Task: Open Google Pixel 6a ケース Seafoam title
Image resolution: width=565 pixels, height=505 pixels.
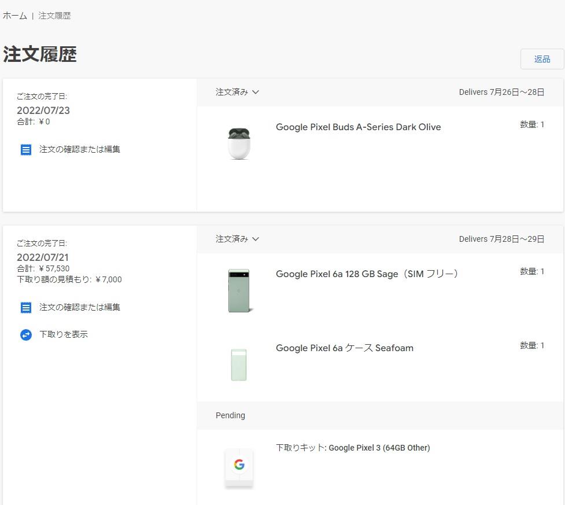Action: [345, 348]
